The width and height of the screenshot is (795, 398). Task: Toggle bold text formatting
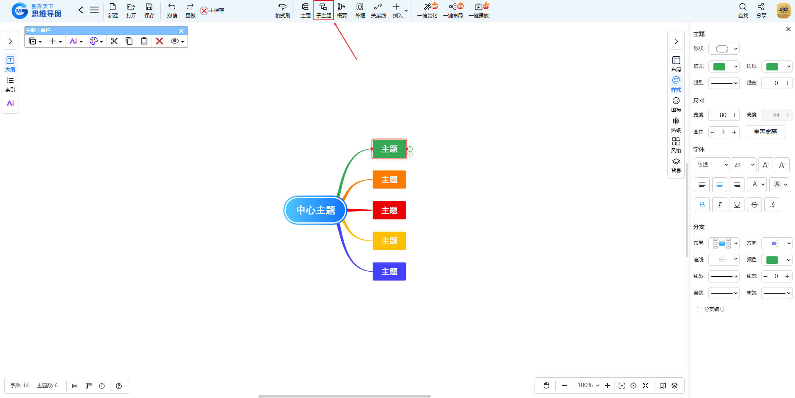pos(702,205)
